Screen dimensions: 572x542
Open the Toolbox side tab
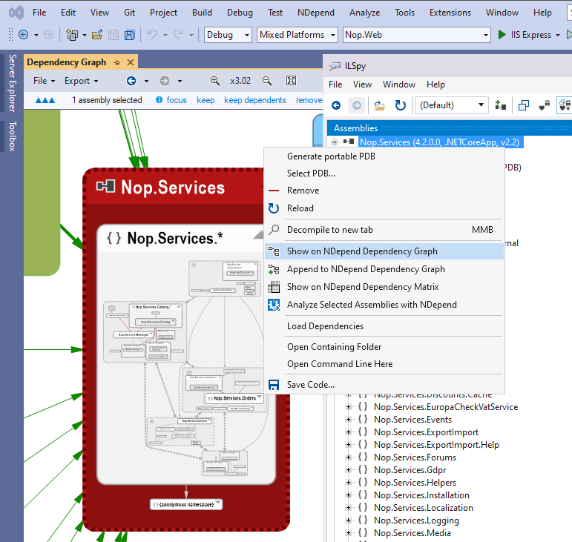pyautogui.click(x=13, y=136)
